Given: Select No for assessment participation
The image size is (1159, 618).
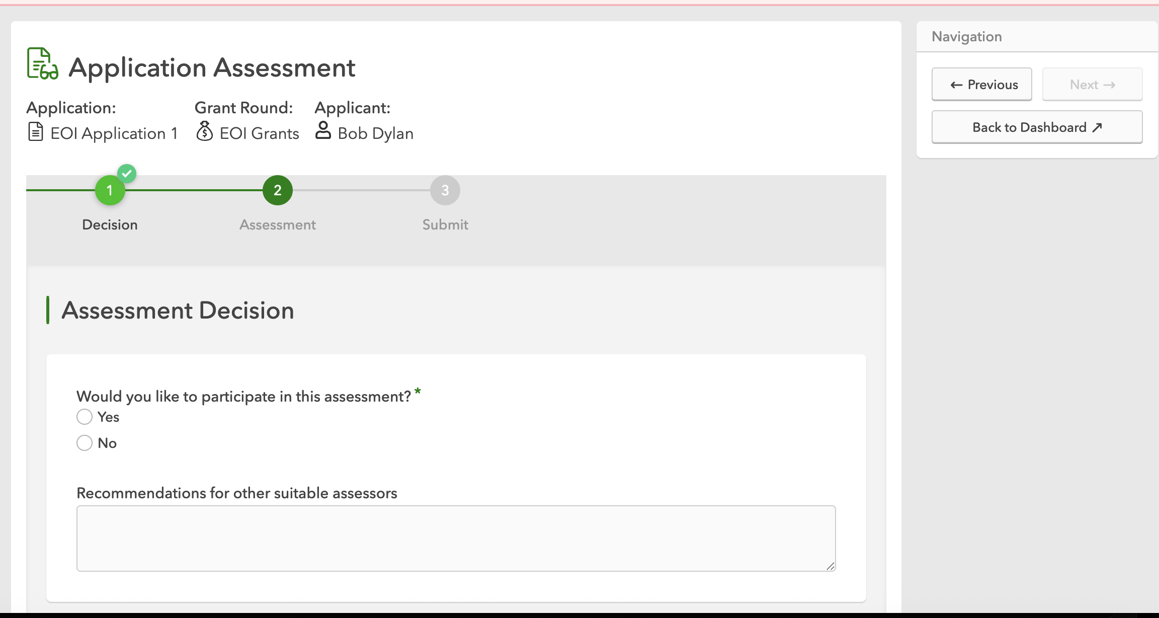Looking at the screenshot, I should pyautogui.click(x=85, y=443).
